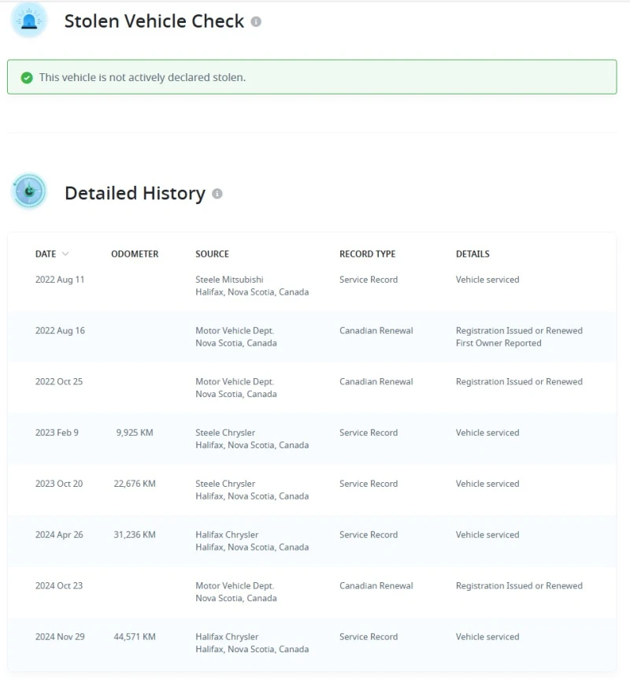
Task: Click the green checkmark status icon
Action: 27,77
